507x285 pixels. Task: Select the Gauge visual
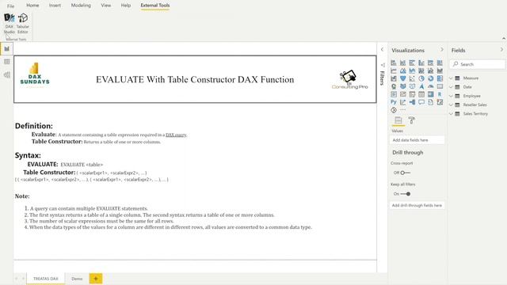(430, 86)
